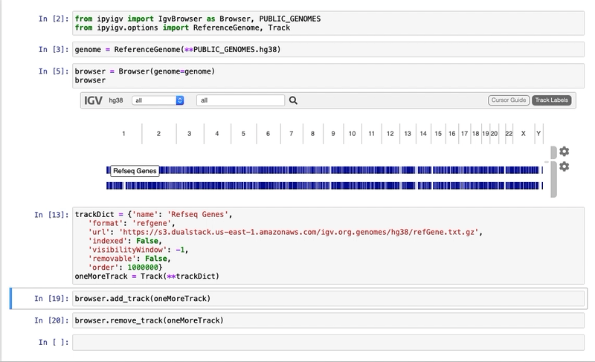Click the IGV logo
This screenshot has height=362, width=595.
(94, 100)
